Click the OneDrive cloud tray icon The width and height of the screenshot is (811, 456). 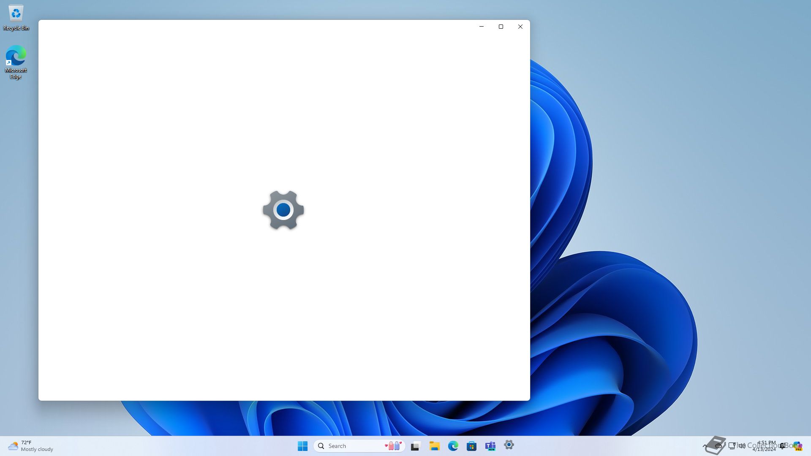coord(718,446)
